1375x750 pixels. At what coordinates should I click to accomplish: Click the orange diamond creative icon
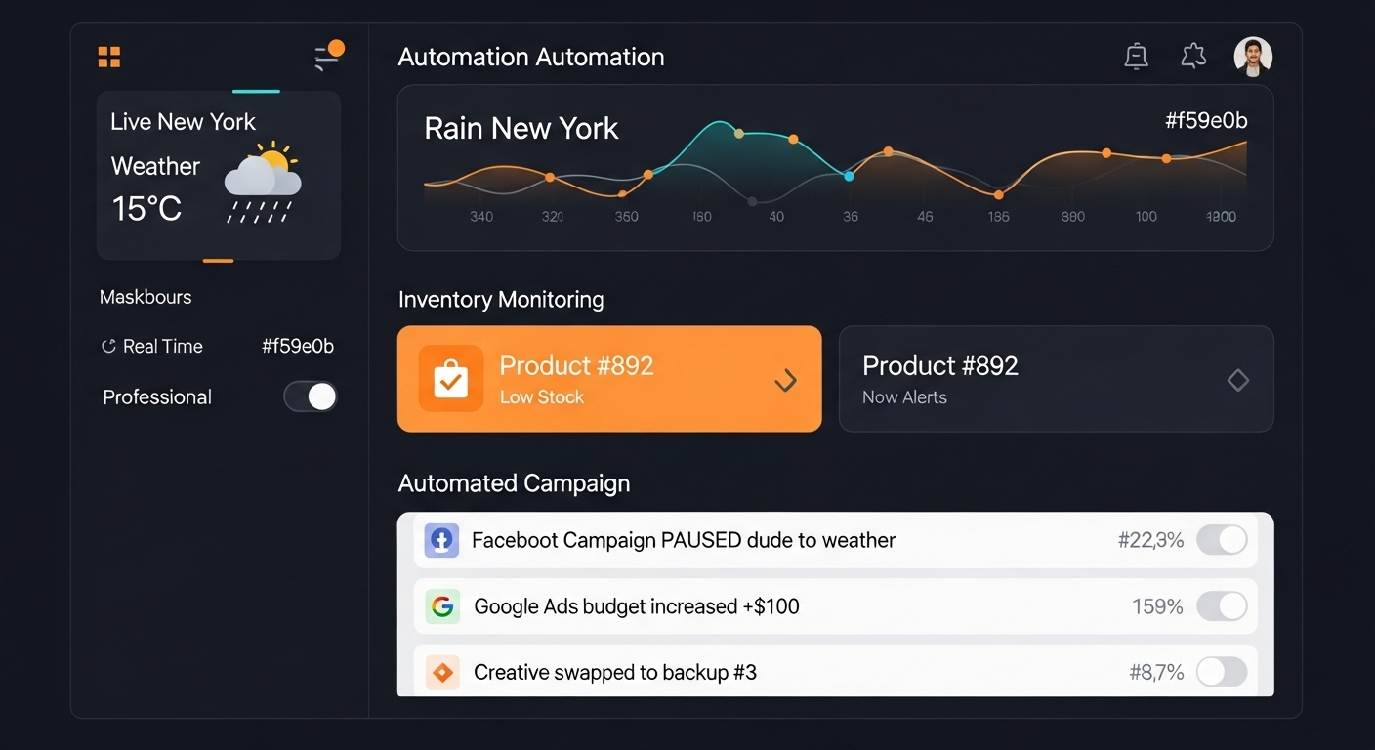442,672
